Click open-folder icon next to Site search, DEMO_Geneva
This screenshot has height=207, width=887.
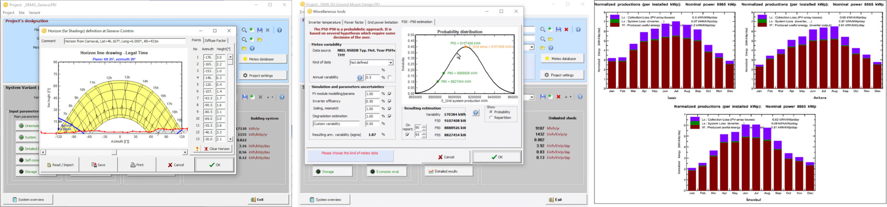260,40
